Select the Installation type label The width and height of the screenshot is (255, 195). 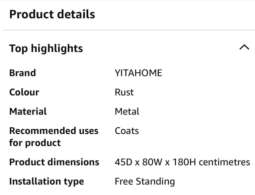coord(47,181)
